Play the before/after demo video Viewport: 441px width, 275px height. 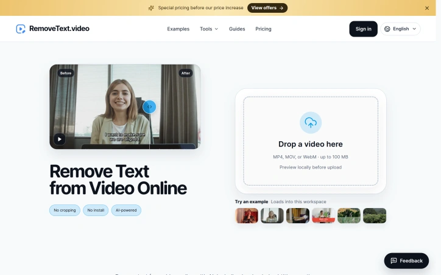point(60,139)
